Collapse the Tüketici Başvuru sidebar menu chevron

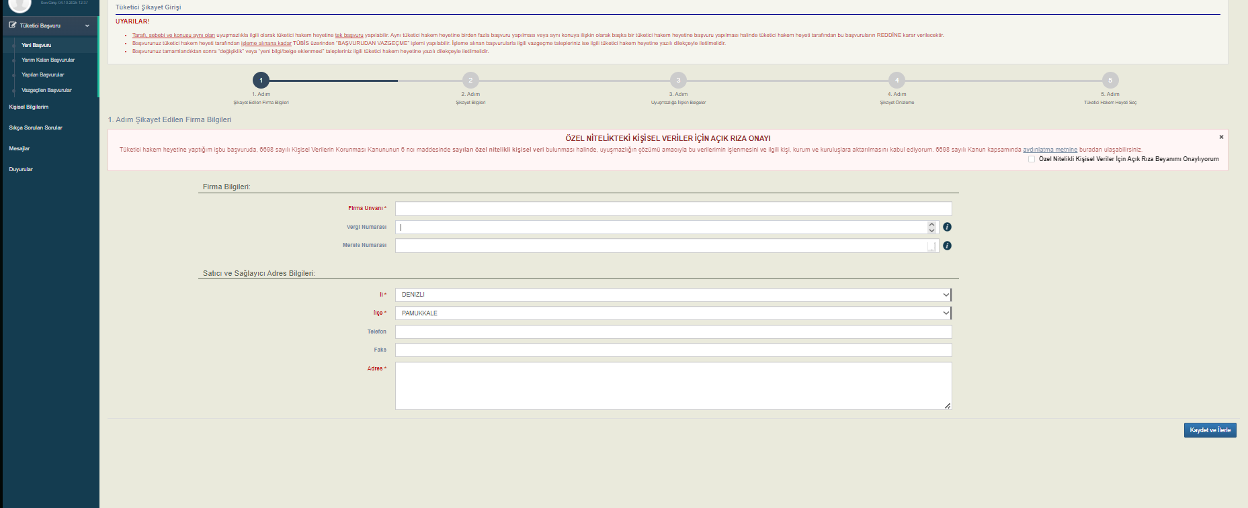[x=87, y=26]
